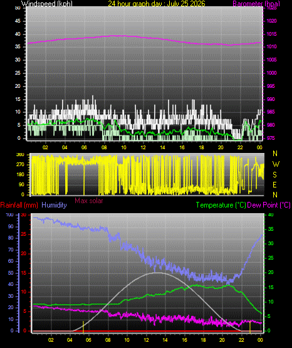Click the '270' wind direction axis value
This screenshot has width=292, height=348.
coord(20,165)
